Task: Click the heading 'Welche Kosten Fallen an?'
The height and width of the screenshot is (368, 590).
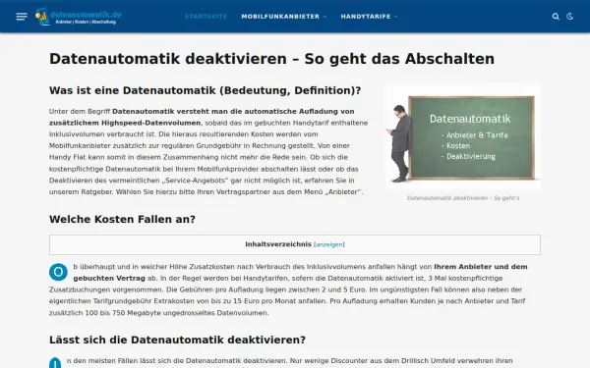Action: 122,219
